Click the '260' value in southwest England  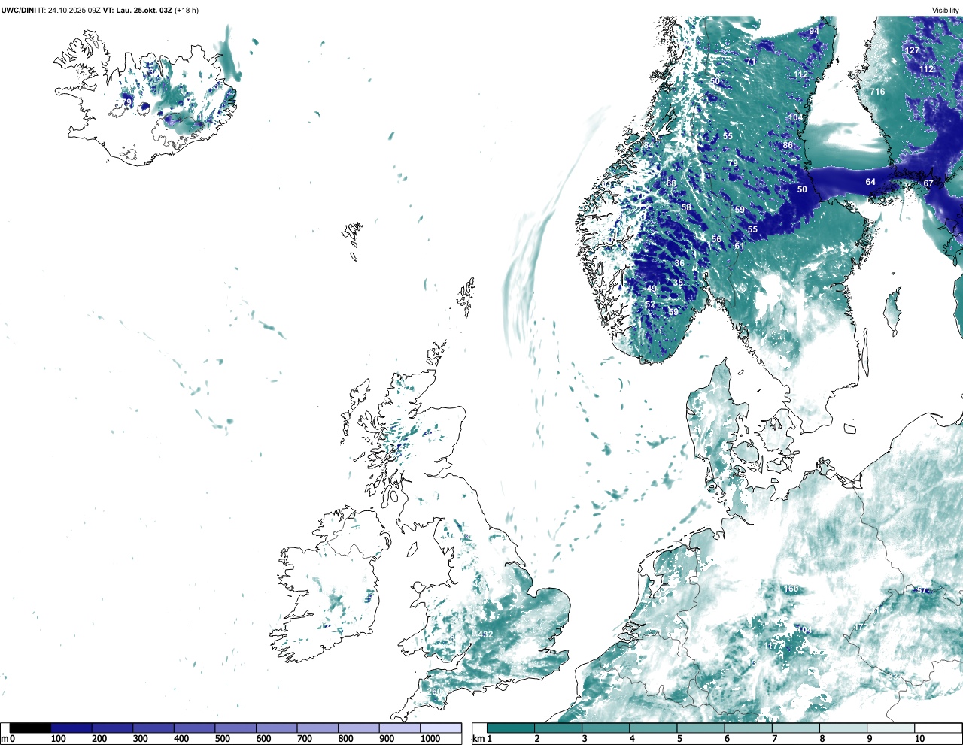pos(435,692)
